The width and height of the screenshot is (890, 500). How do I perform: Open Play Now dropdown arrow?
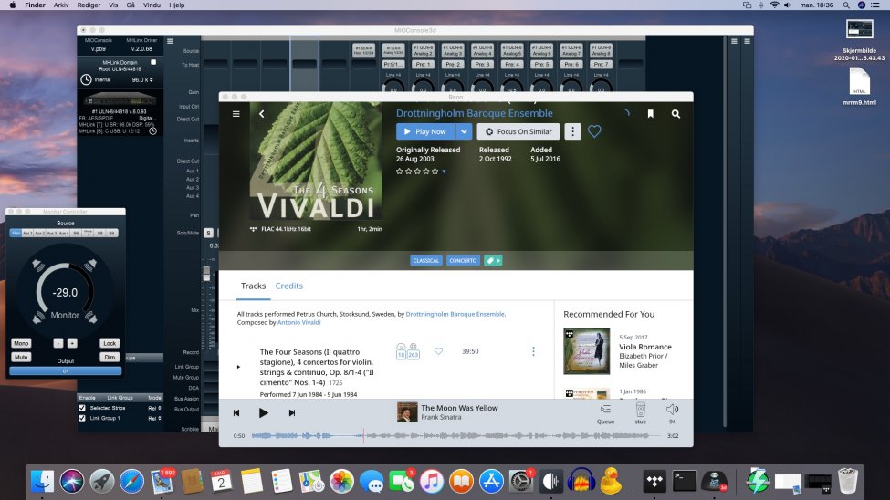click(464, 131)
